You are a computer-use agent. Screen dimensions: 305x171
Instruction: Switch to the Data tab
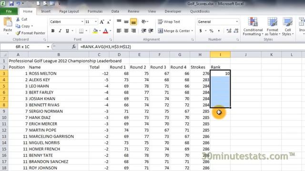point(115,11)
